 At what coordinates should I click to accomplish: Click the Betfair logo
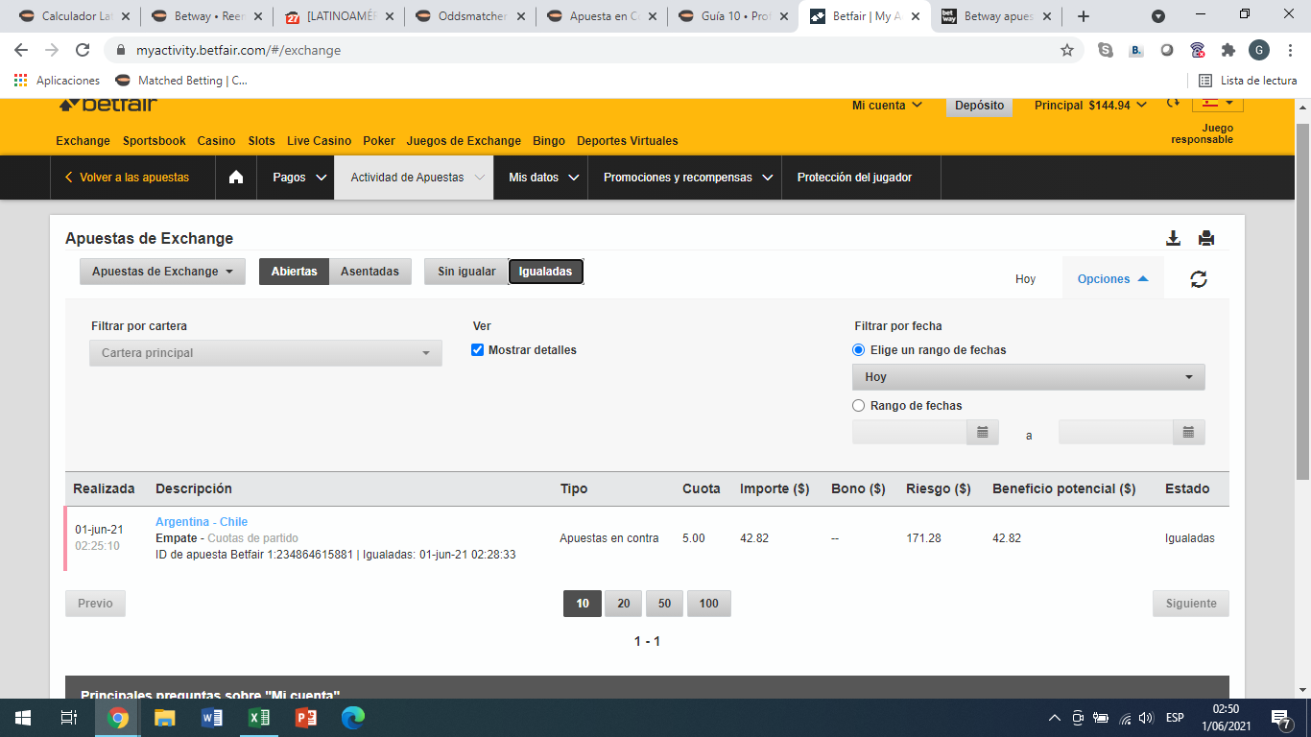click(x=107, y=104)
